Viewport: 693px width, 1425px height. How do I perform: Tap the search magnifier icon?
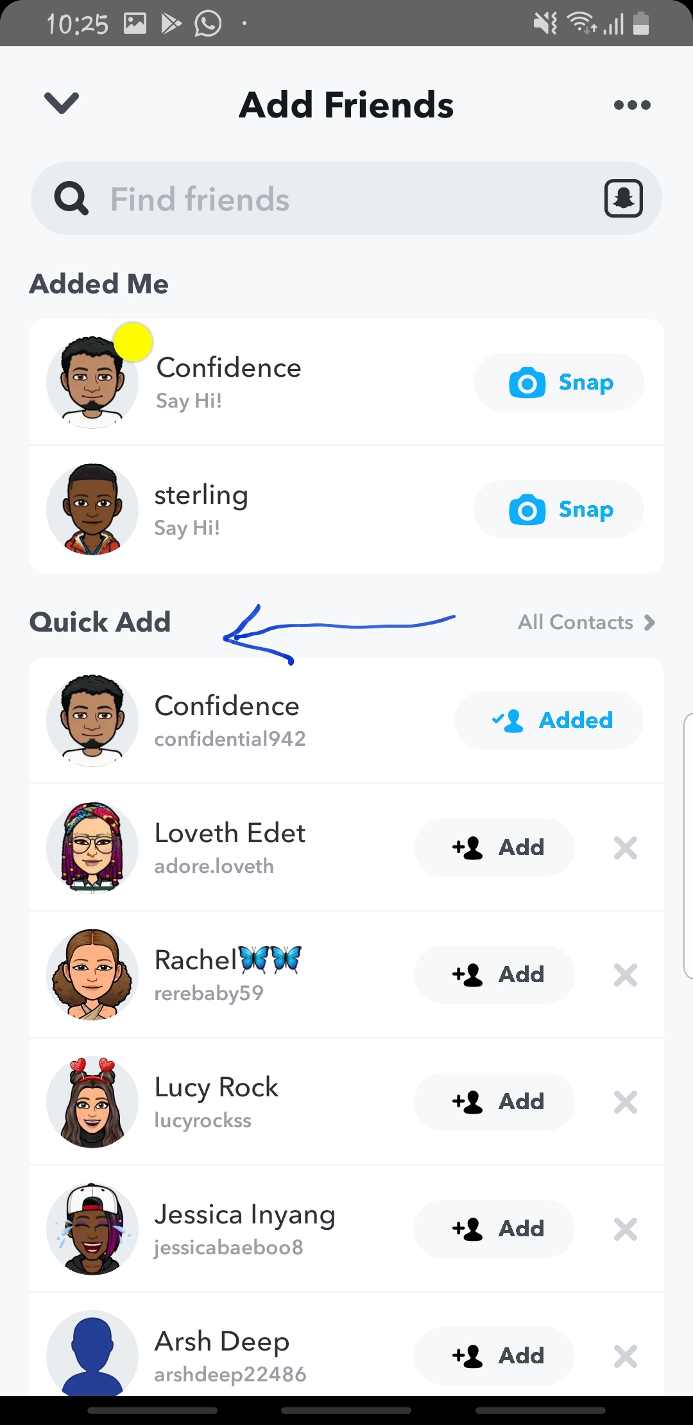click(x=71, y=198)
